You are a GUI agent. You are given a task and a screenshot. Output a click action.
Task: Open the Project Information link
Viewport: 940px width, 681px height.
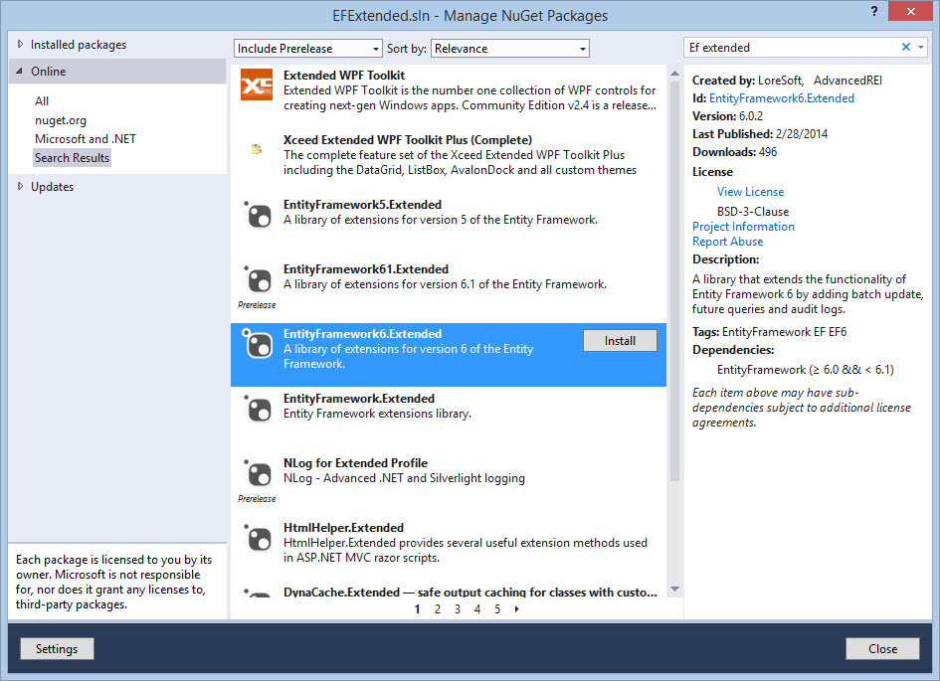tap(743, 227)
